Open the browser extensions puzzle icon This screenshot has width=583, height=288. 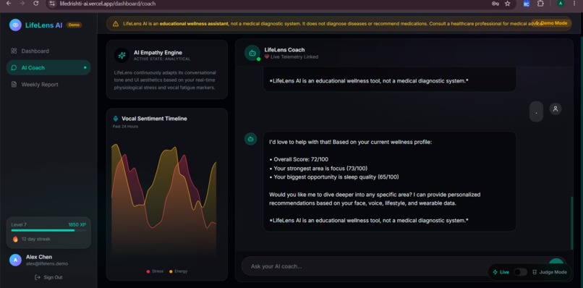pos(540,4)
